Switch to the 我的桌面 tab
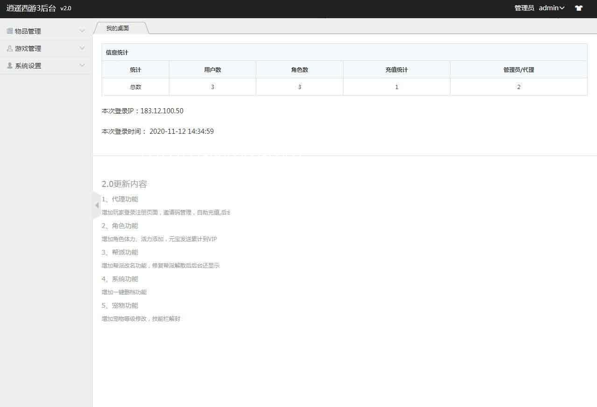Image resolution: width=597 pixels, height=407 pixels. pyautogui.click(x=118, y=28)
